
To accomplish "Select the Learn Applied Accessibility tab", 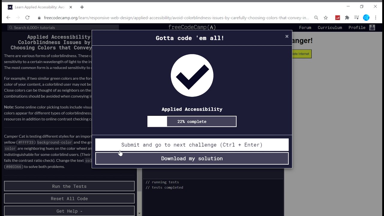I will 40,7.
